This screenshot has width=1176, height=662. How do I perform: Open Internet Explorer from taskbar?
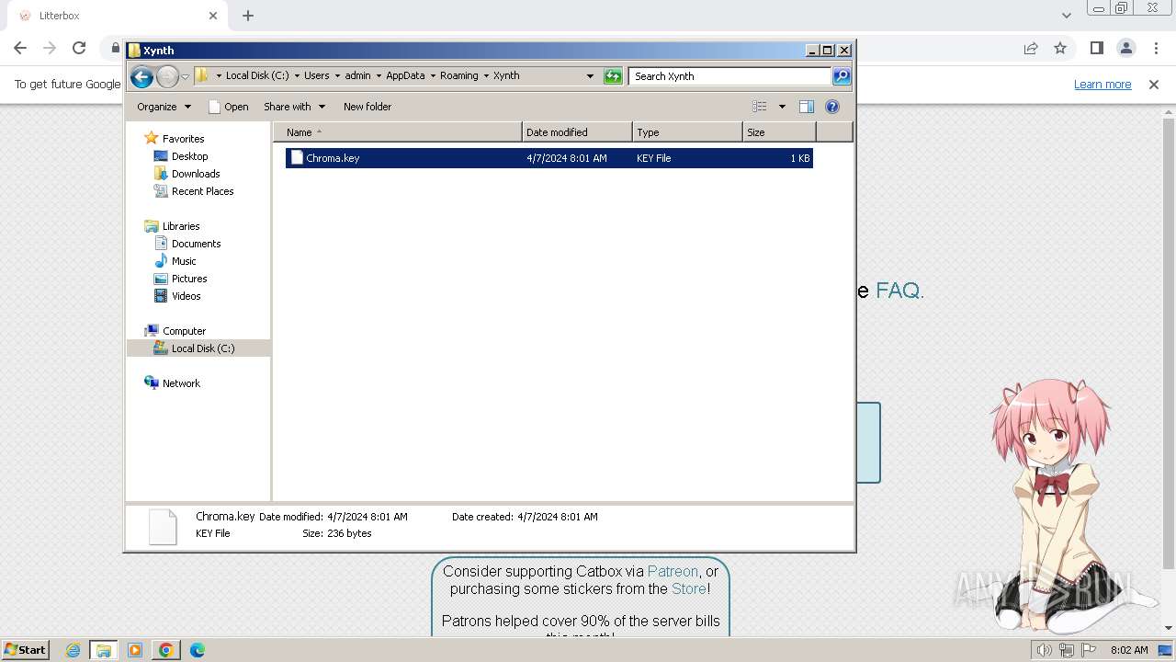(73, 650)
